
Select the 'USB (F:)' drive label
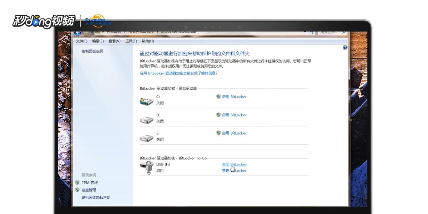[163, 165]
